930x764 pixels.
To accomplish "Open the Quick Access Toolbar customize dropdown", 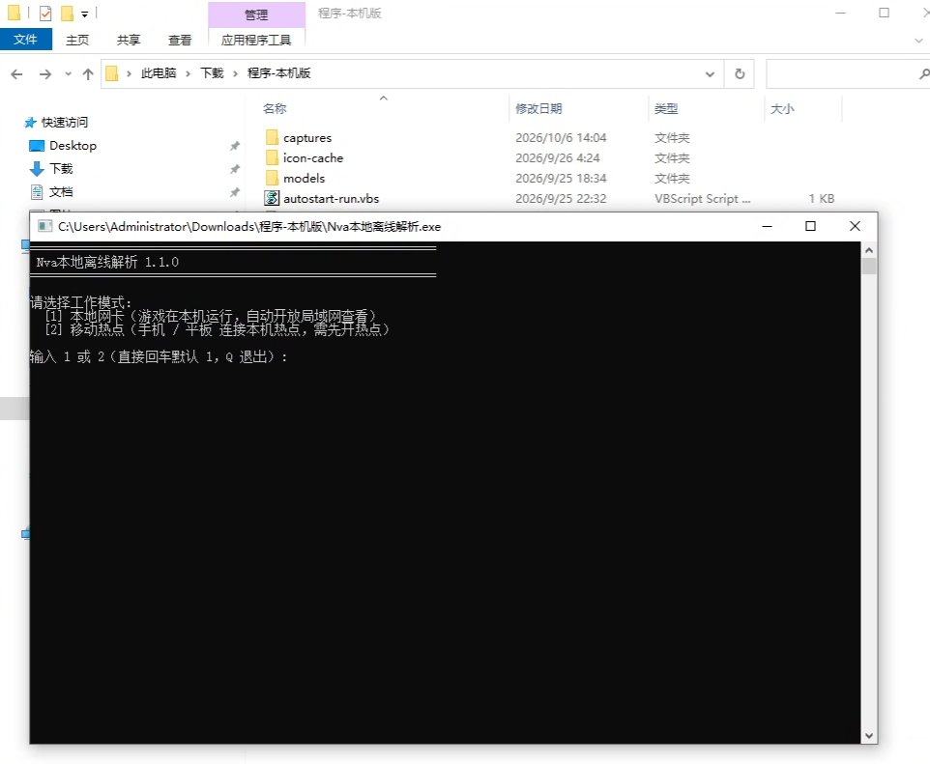I will (x=85, y=14).
